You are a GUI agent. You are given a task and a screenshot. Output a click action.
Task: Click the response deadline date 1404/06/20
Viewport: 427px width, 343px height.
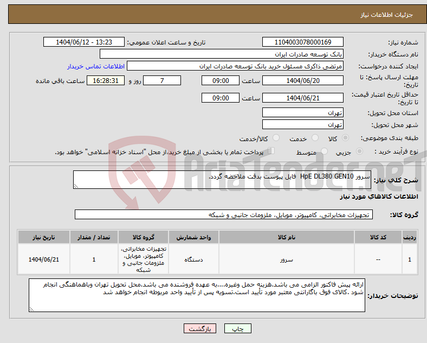pyautogui.click(x=302, y=81)
